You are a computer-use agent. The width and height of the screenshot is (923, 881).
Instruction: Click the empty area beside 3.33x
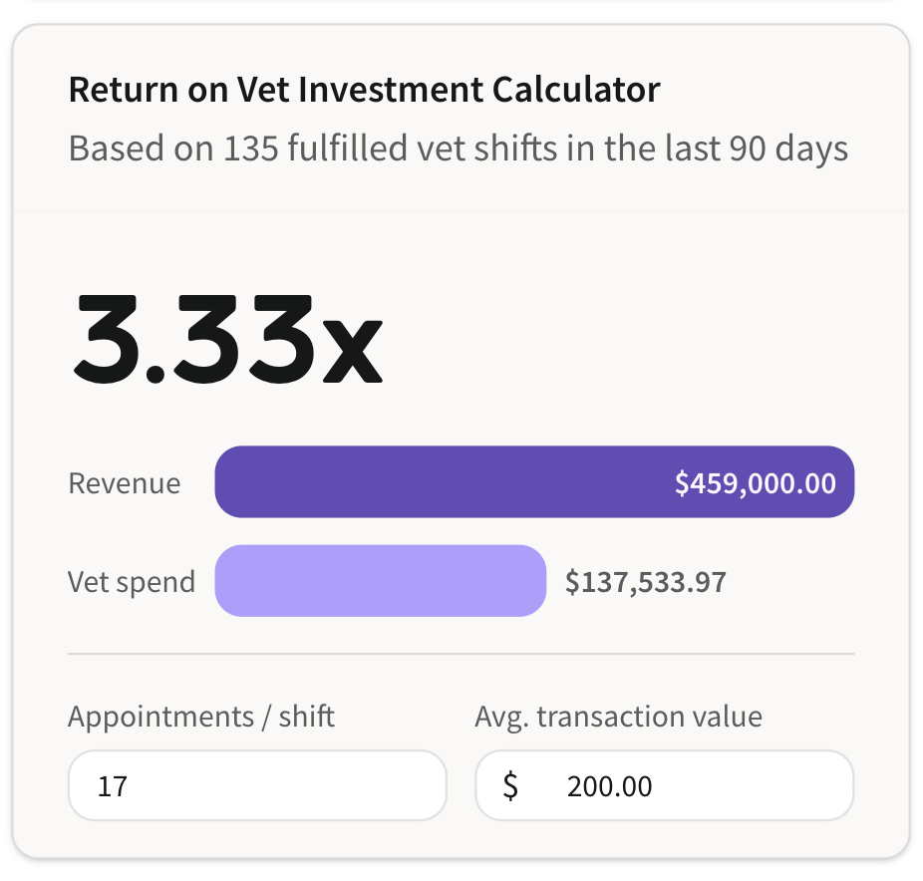tap(618, 340)
